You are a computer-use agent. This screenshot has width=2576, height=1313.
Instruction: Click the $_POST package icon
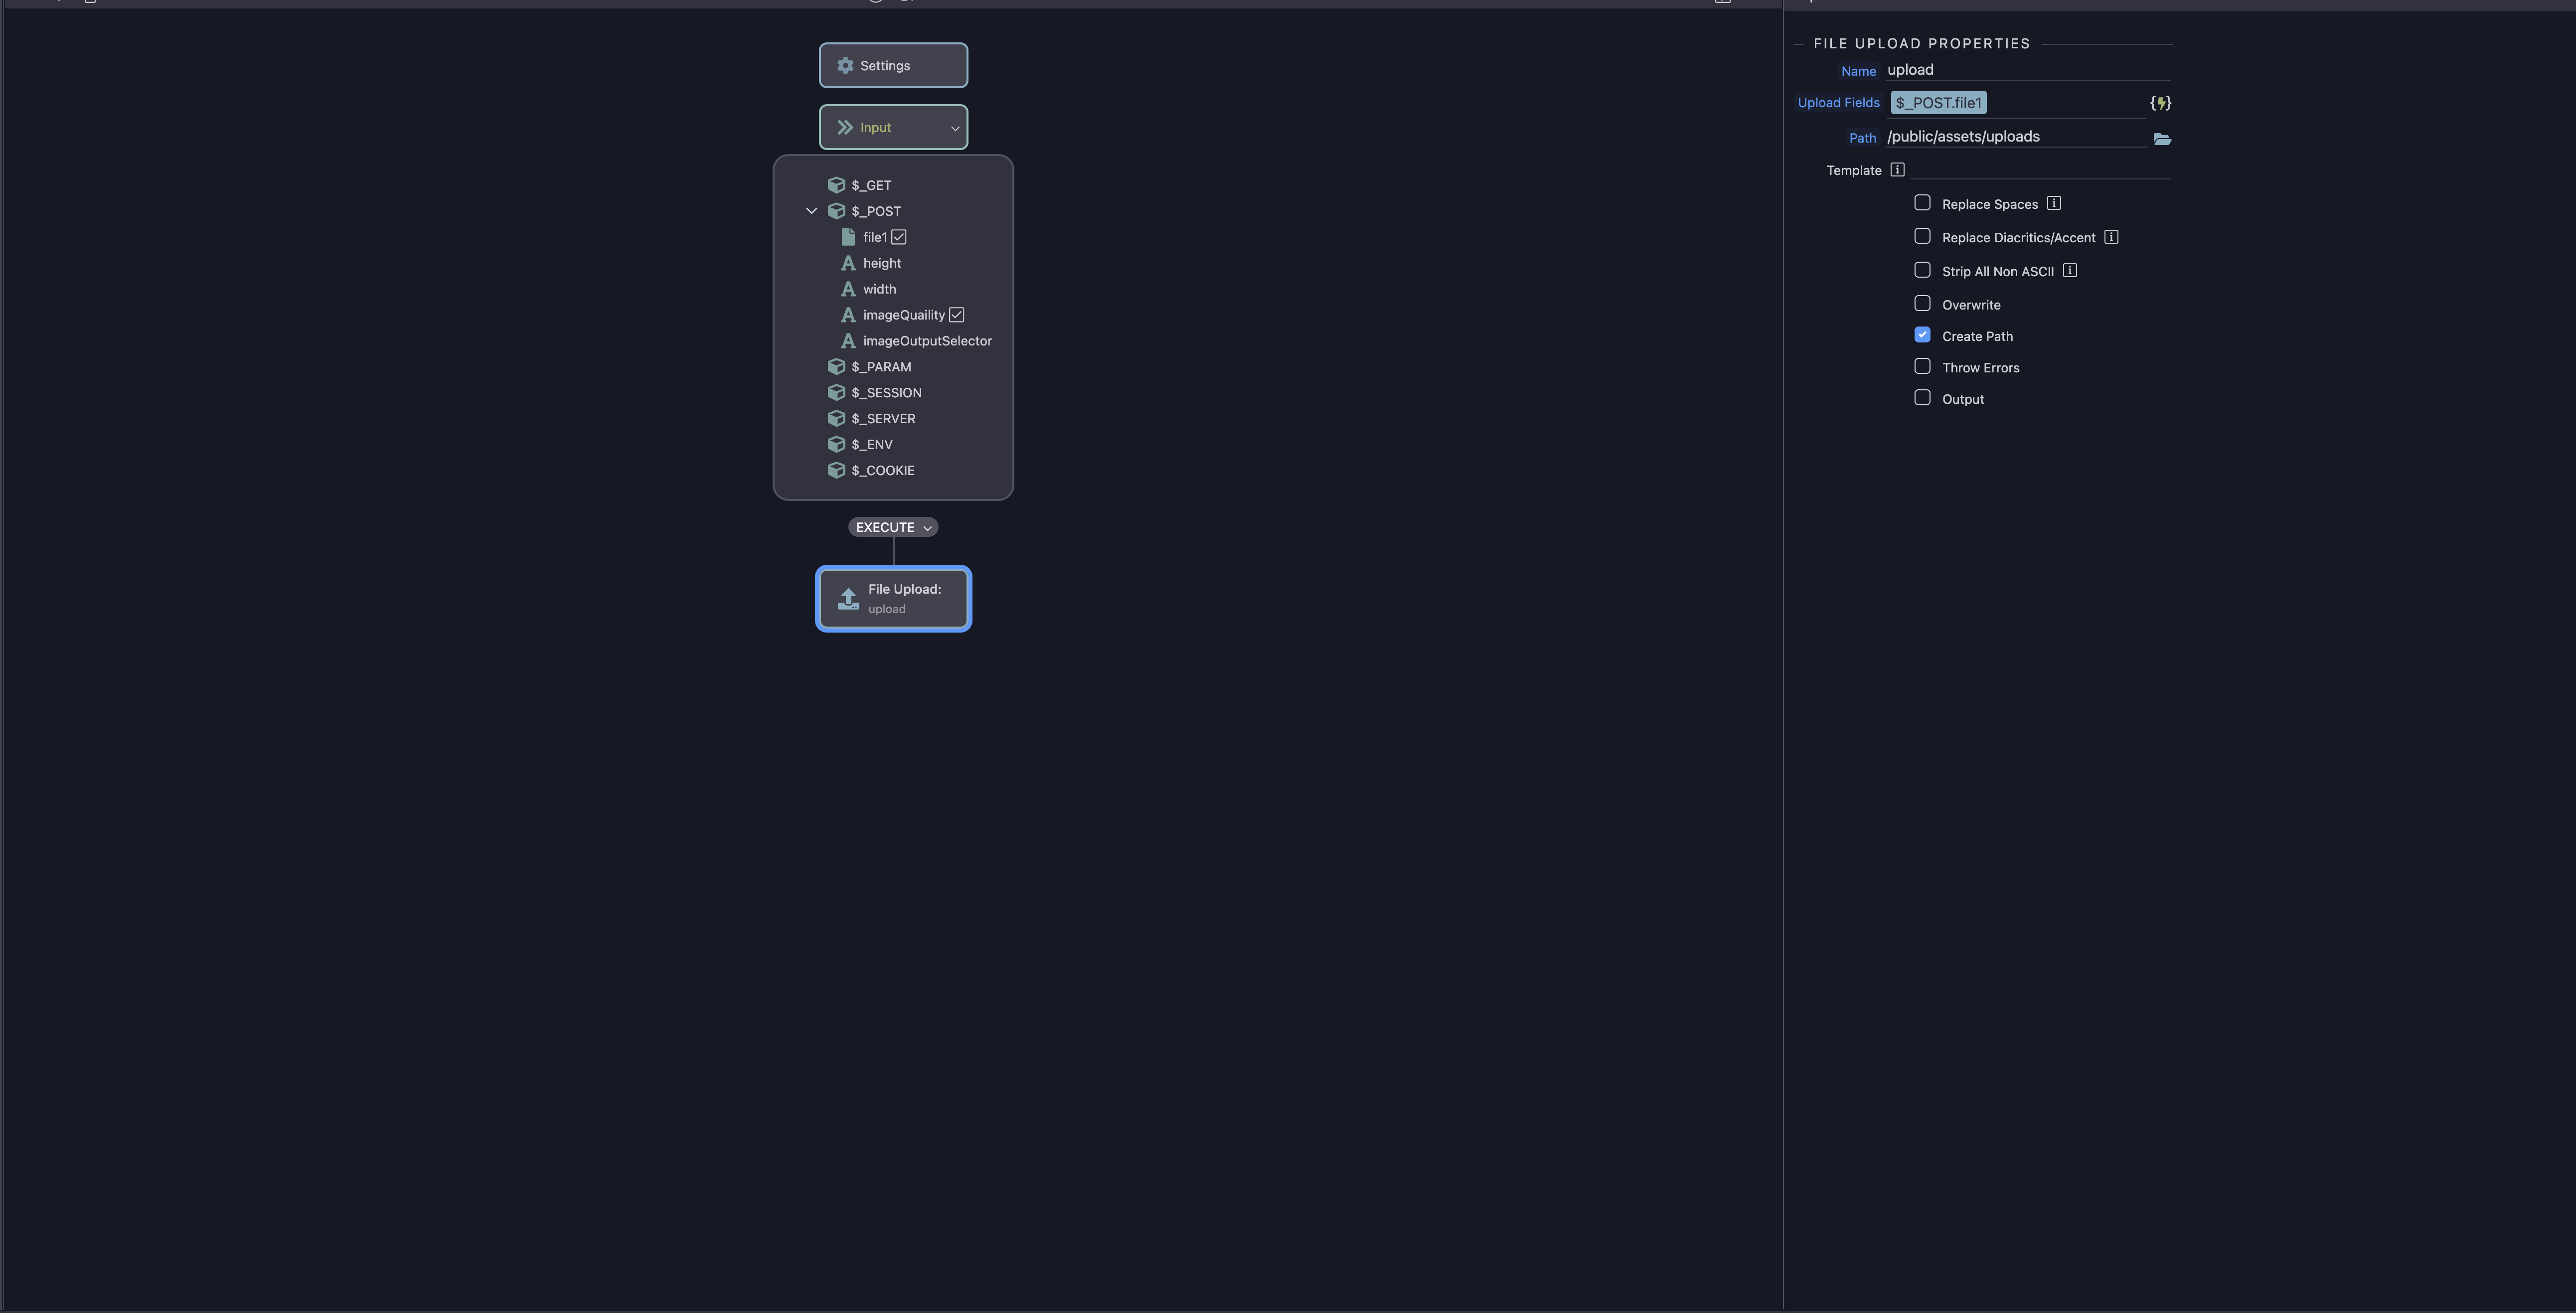pyautogui.click(x=836, y=211)
